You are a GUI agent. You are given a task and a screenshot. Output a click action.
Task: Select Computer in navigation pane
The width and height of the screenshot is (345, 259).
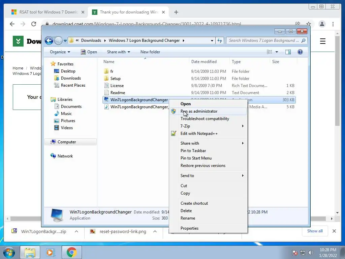coord(71,142)
